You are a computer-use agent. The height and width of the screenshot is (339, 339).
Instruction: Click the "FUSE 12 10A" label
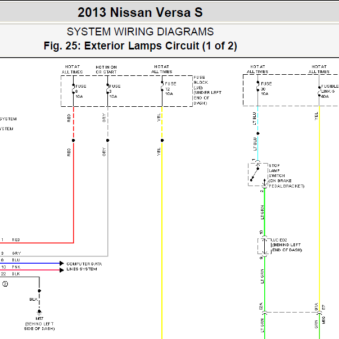(x=170, y=89)
